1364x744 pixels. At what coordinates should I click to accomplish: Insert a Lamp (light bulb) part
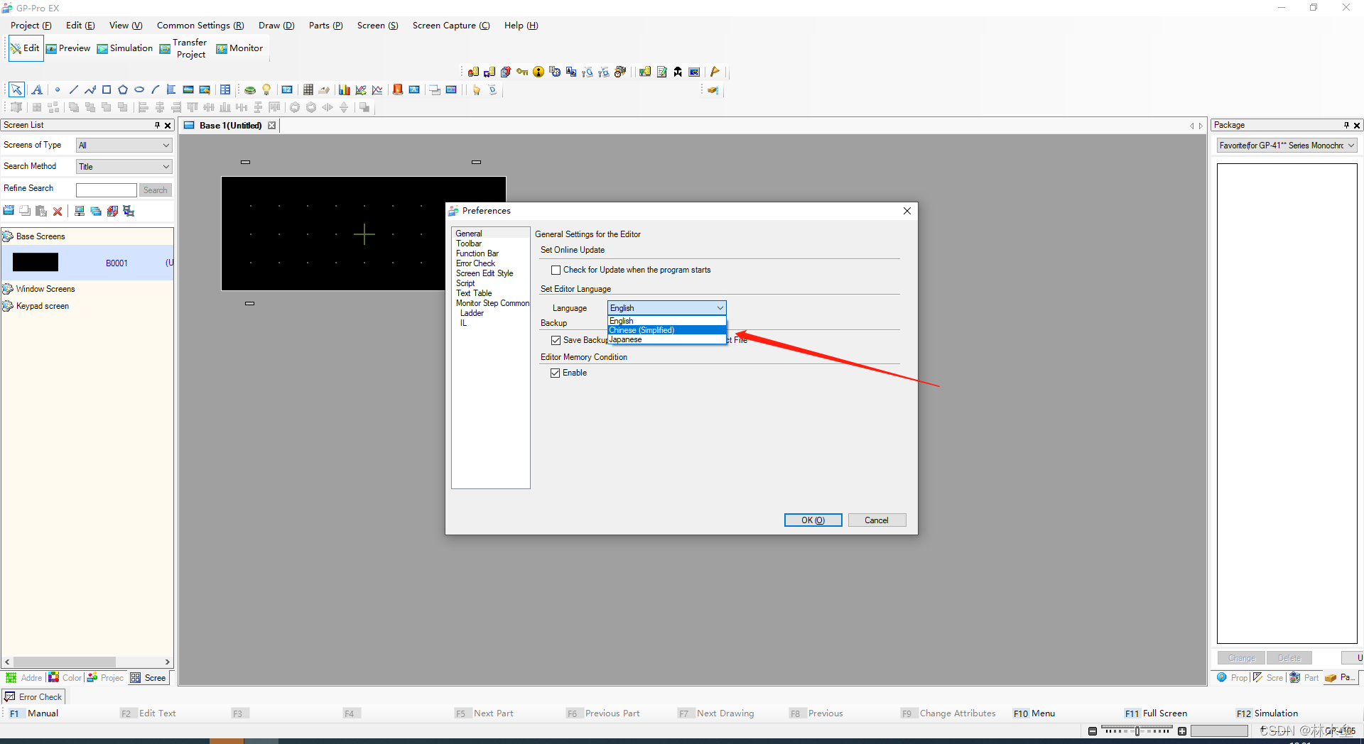[x=266, y=89]
